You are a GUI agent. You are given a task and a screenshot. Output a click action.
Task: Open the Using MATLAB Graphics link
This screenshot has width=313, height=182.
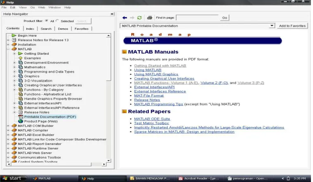(x=156, y=74)
